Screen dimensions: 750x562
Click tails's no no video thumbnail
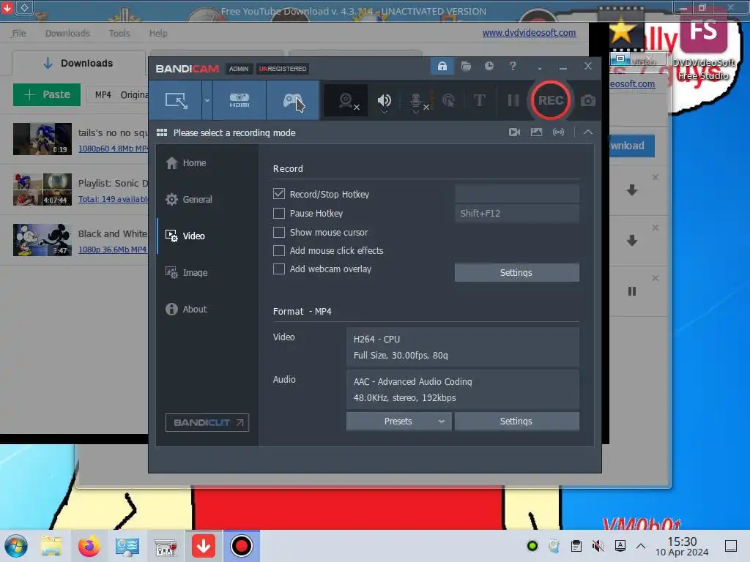pyautogui.click(x=42, y=139)
